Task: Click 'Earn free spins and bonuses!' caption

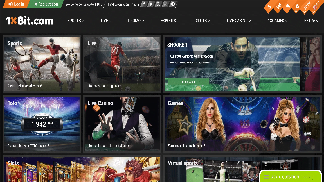Action: coord(186,146)
